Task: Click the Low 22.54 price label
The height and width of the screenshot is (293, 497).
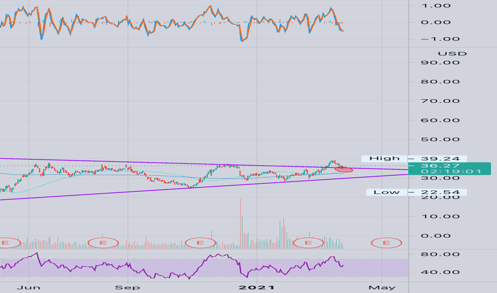Action: click(416, 192)
